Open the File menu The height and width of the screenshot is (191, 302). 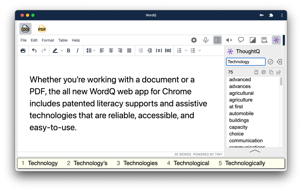(x=24, y=40)
